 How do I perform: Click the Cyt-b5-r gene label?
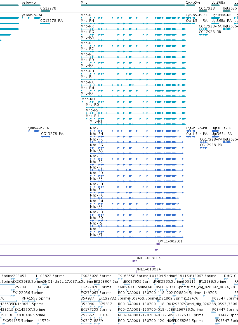pos(193,3)
